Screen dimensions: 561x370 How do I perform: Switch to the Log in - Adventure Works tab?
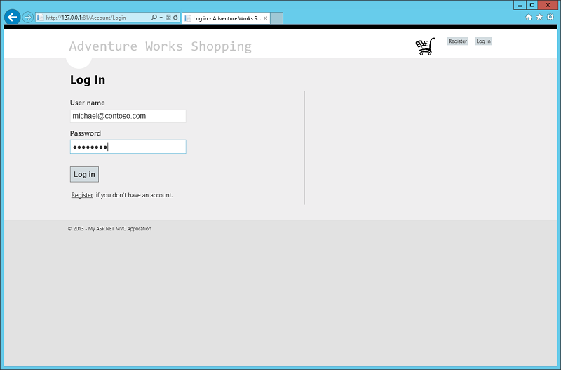(226, 18)
